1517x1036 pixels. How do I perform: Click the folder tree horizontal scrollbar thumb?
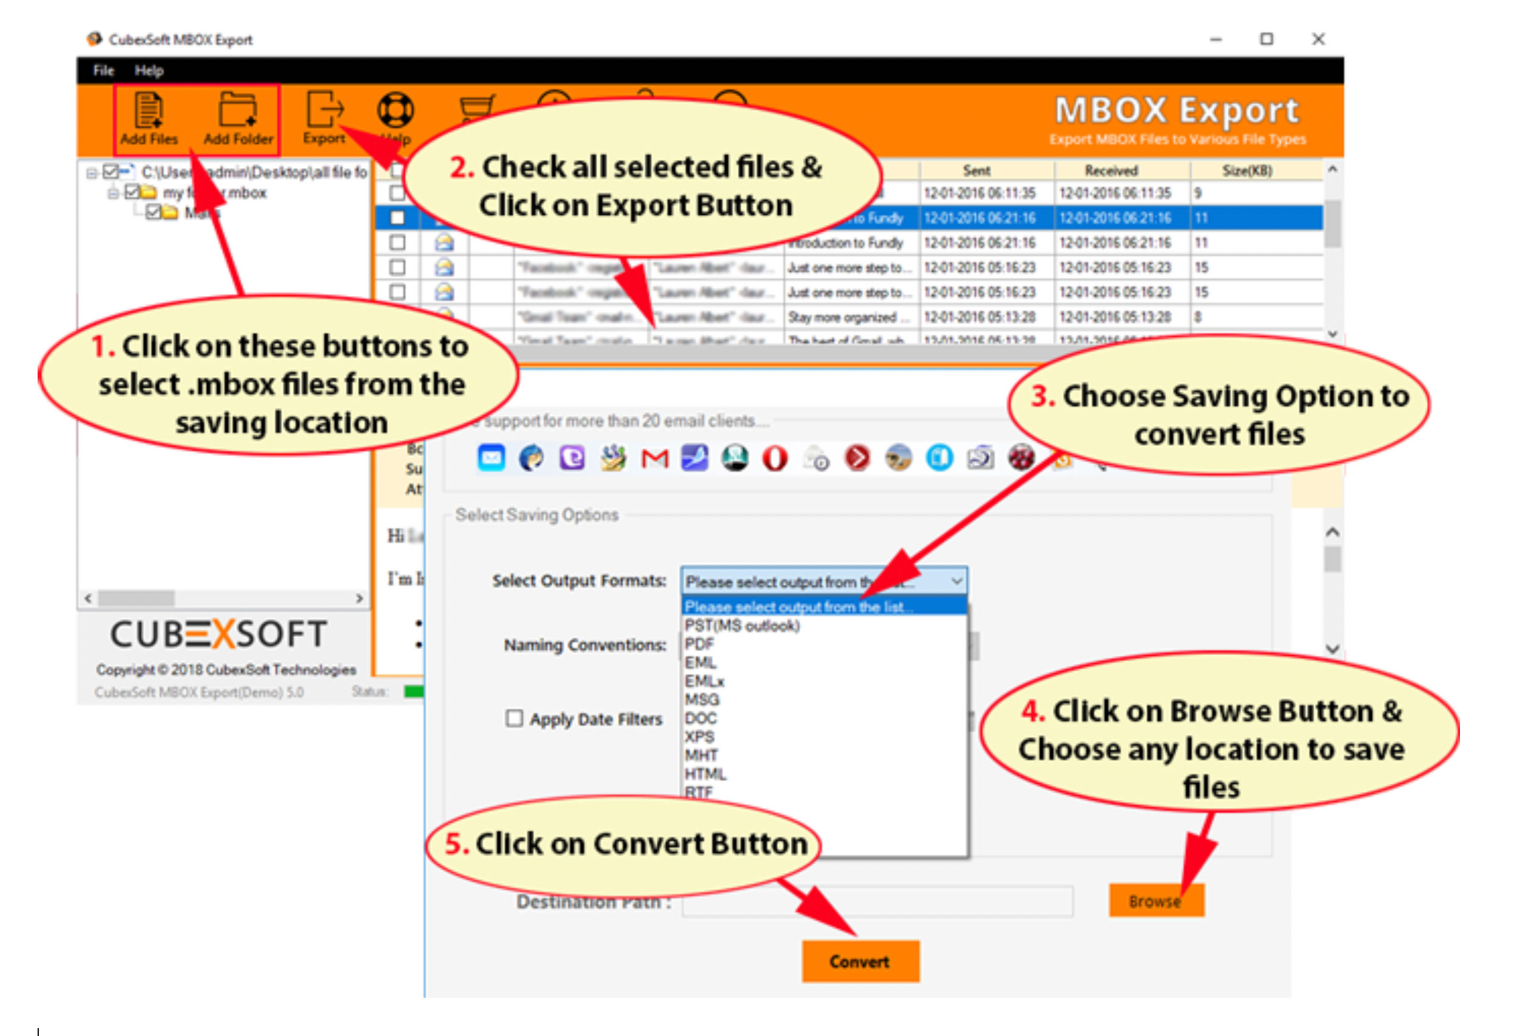tap(136, 598)
